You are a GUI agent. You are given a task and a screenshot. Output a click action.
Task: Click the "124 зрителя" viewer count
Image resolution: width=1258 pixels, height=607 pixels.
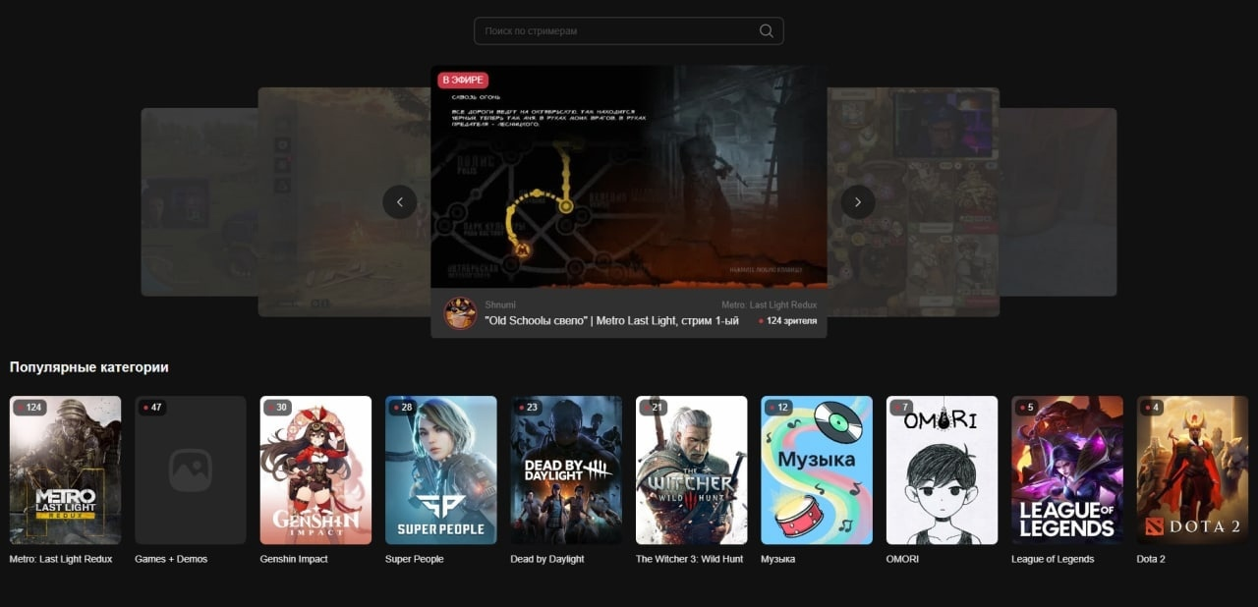tap(787, 321)
